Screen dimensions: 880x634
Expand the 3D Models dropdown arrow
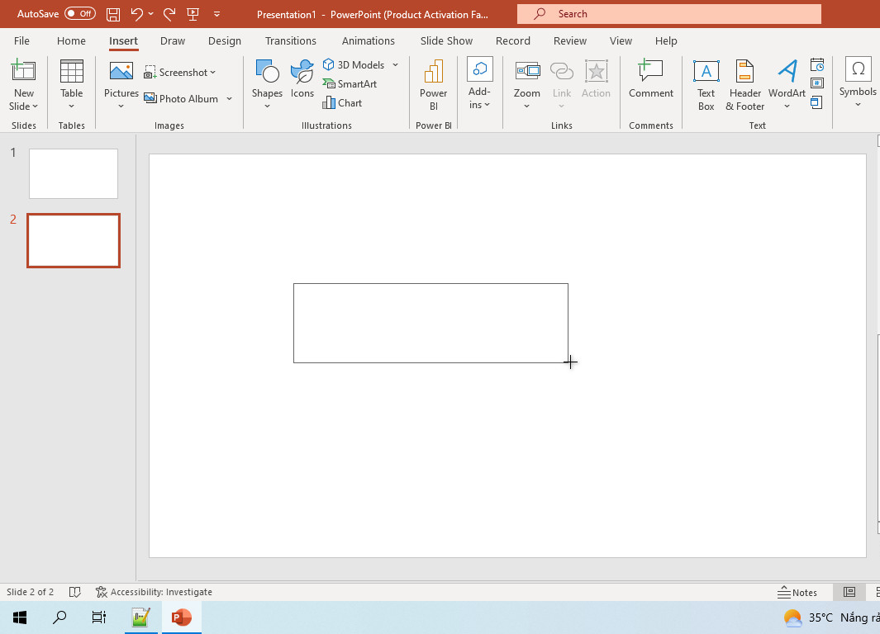pyautogui.click(x=396, y=65)
